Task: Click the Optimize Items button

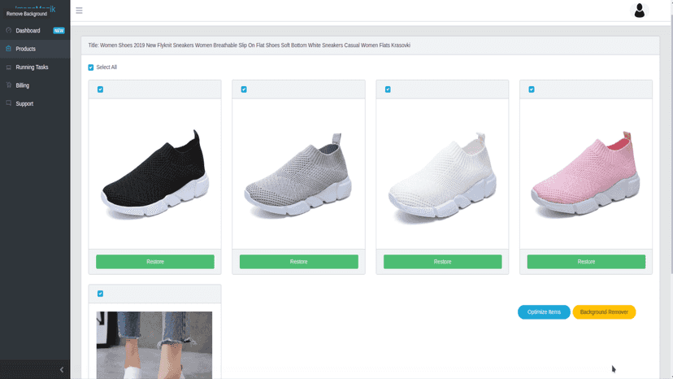Action: (544, 312)
